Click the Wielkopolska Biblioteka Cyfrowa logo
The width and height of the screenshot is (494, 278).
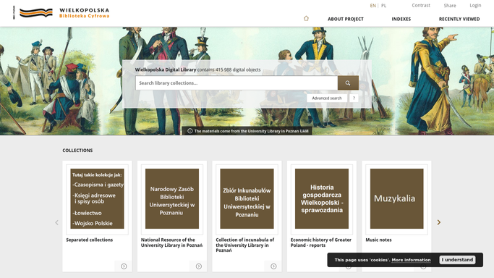coord(64,12)
